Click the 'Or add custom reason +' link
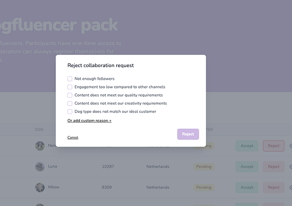Viewport: 292px width, 206px height. tap(90, 120)
